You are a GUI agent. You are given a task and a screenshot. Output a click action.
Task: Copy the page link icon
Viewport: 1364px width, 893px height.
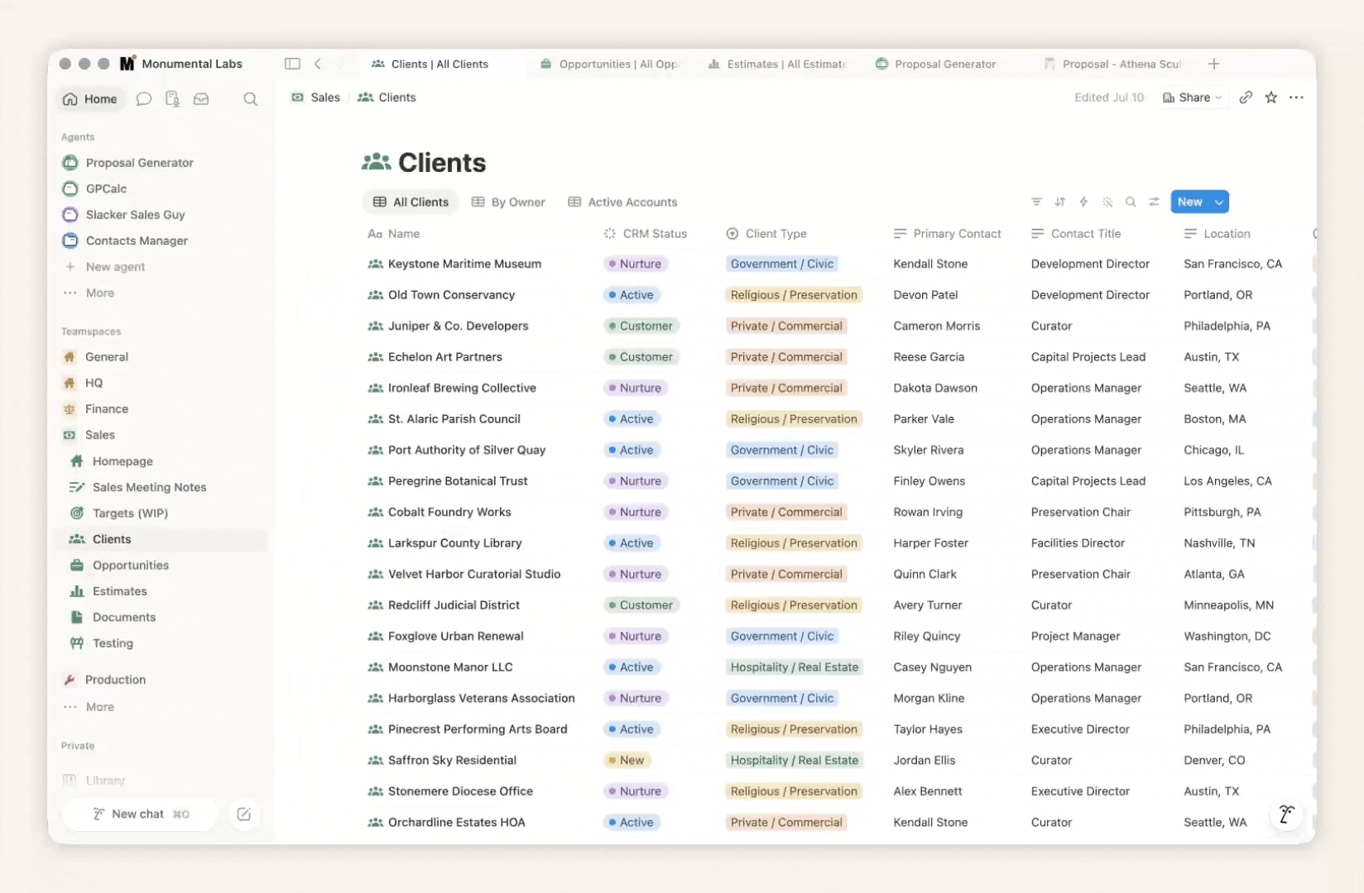tap(1246, 98)
